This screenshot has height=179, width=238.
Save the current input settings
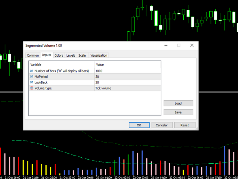pyautogui.click(x=178, y=112)
